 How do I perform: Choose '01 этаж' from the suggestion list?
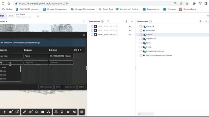[x=3, y=71]
